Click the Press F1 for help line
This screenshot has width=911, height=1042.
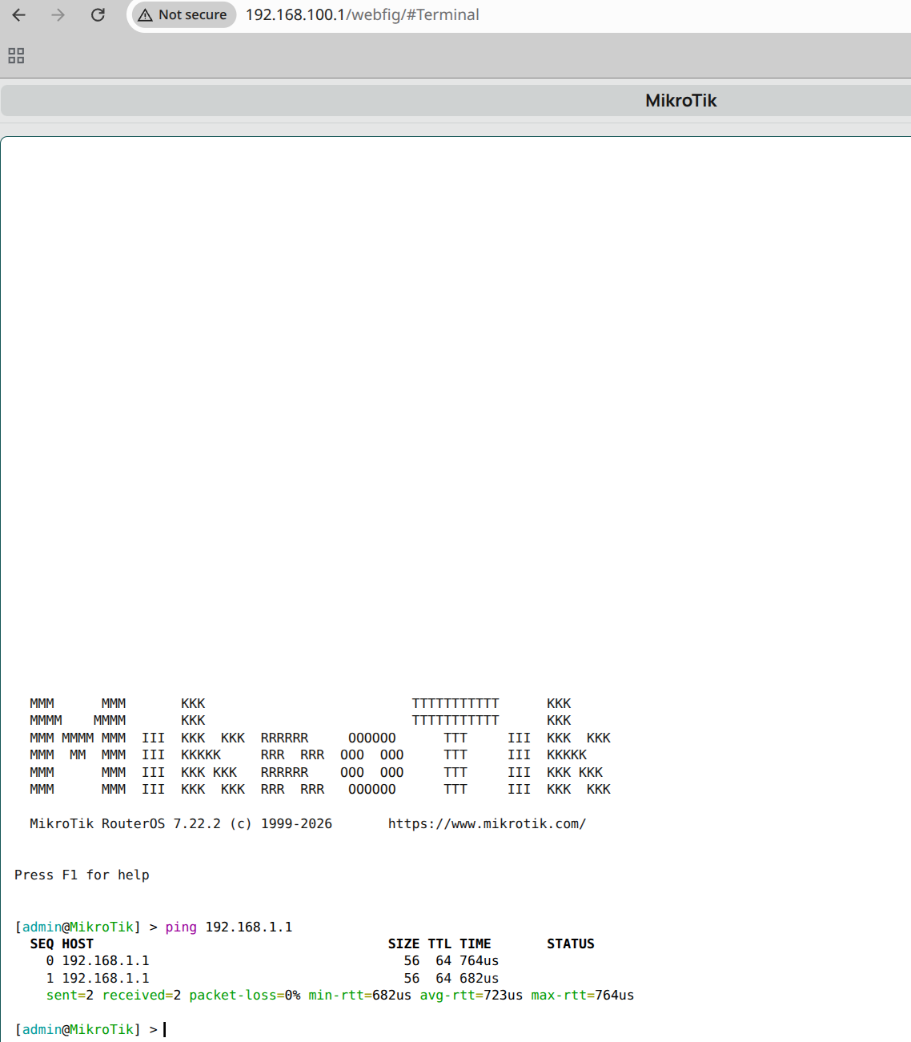pos(82,875)
